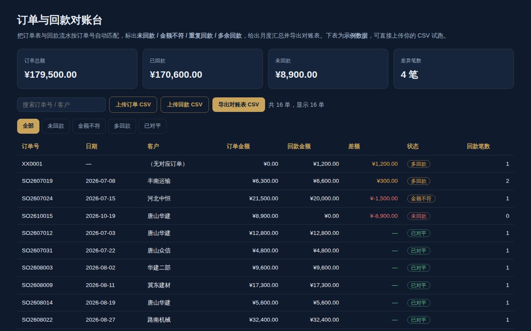Image resolution: width=531 pixels, height=331 pixels.
Task: Click customer 华建二部
Action: pyautogui.click(x=159, y=268)
